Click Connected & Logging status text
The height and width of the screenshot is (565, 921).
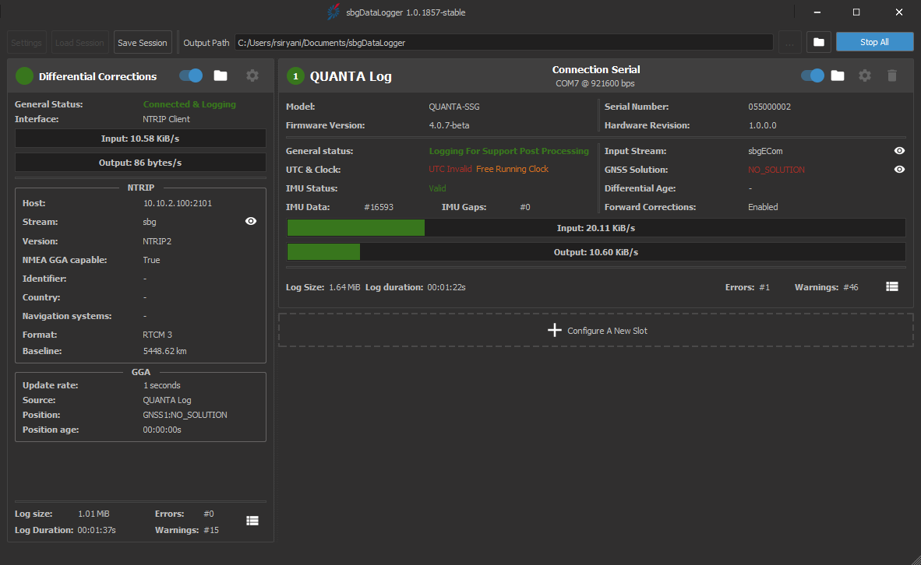click(189, 104)
